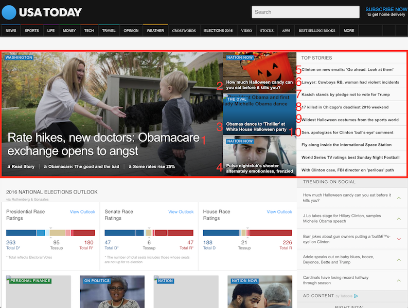Open 'With Clinton case, FBI director' story

(348, 170)
